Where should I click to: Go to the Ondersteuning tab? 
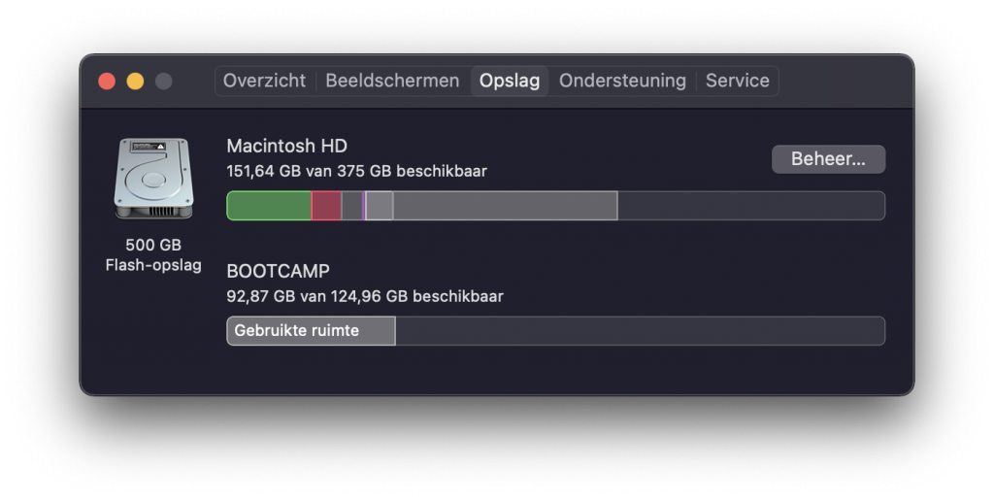tap(622, 81)
